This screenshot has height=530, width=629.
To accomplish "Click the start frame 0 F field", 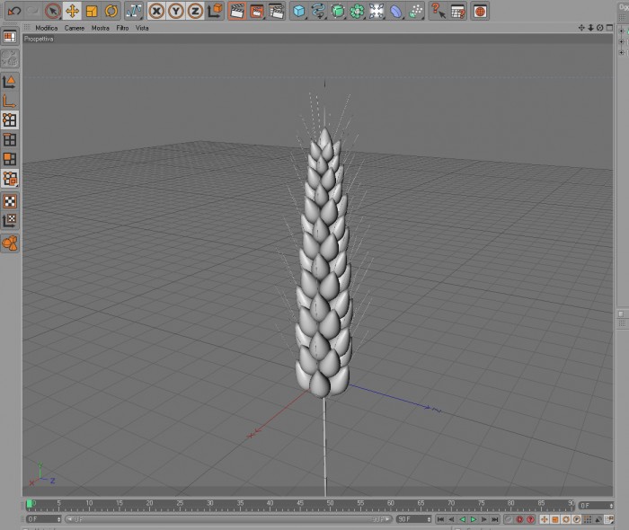I will (43, 519).
